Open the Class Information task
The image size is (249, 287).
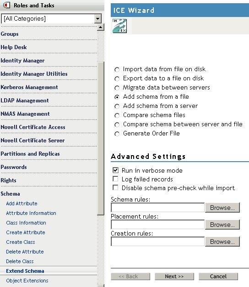coord(26,223)
